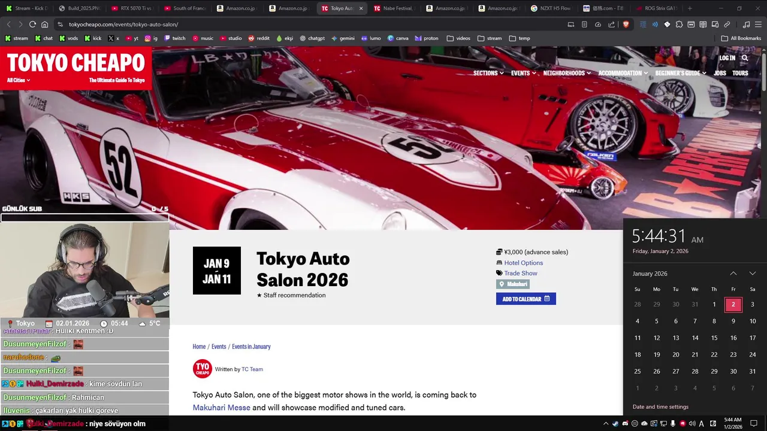Switch to the Build_2025.PNG tab
This screenshot has height=431, width=767.
tap(78, 8)
